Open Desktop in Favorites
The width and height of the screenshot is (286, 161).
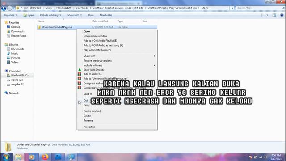pyautogui.click(x=13, y=27)
